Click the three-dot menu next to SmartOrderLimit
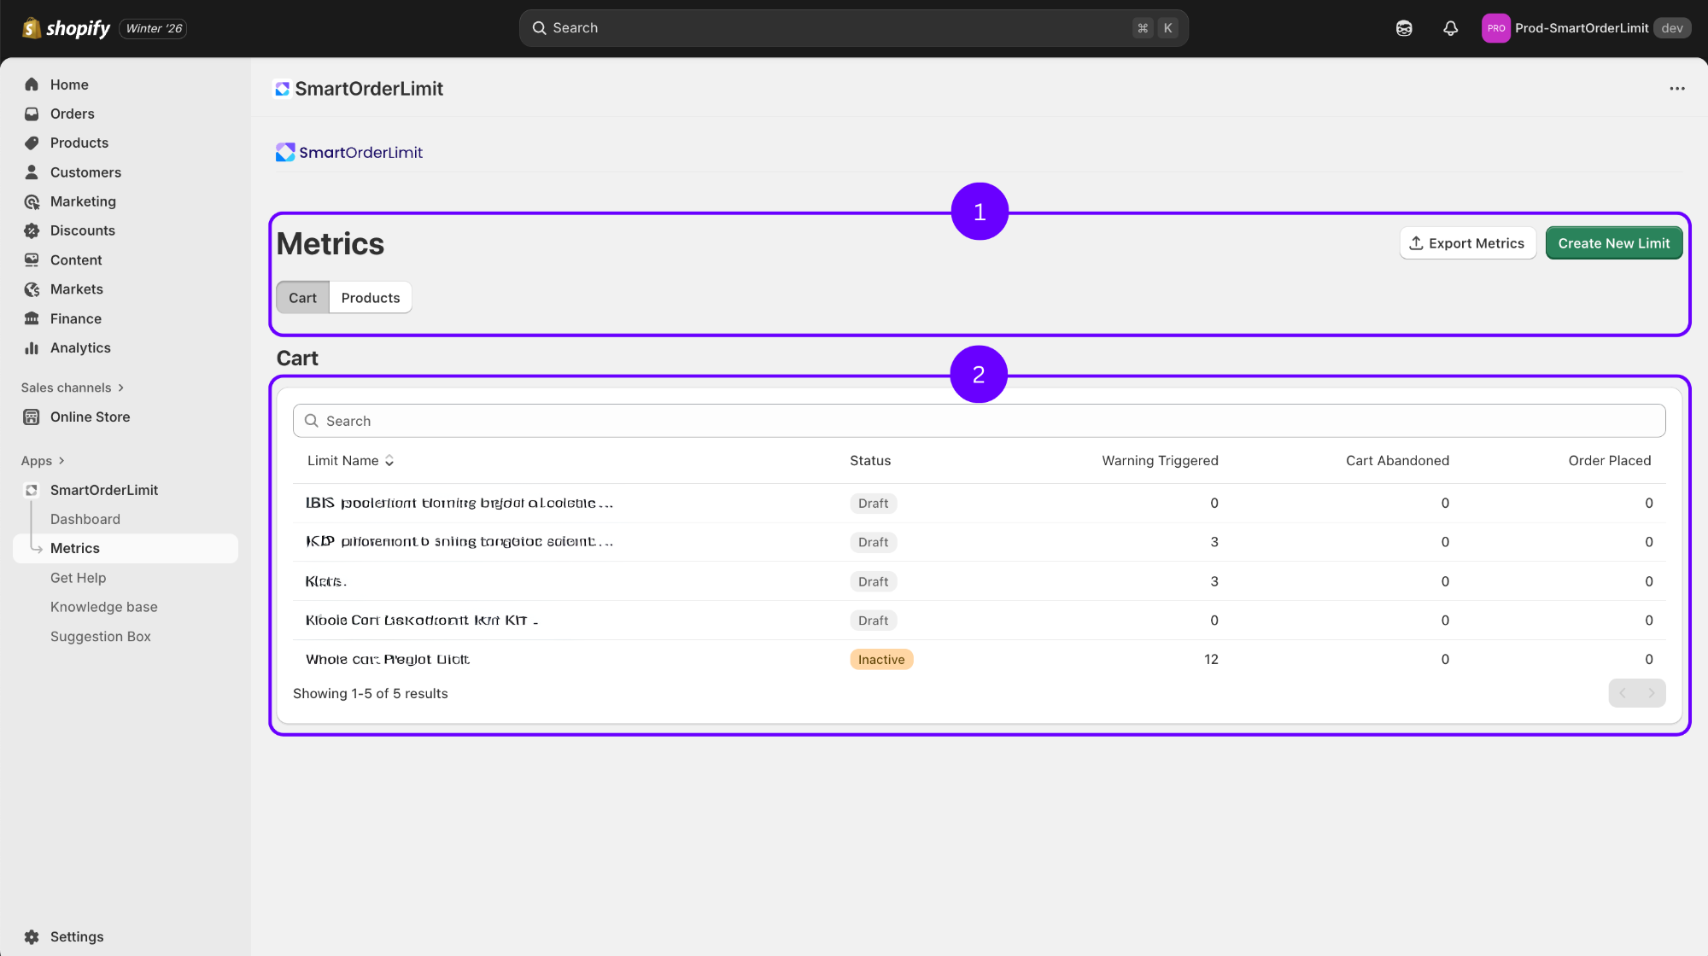Viewport: 1708px width, 956px height. pos(1677,89)
